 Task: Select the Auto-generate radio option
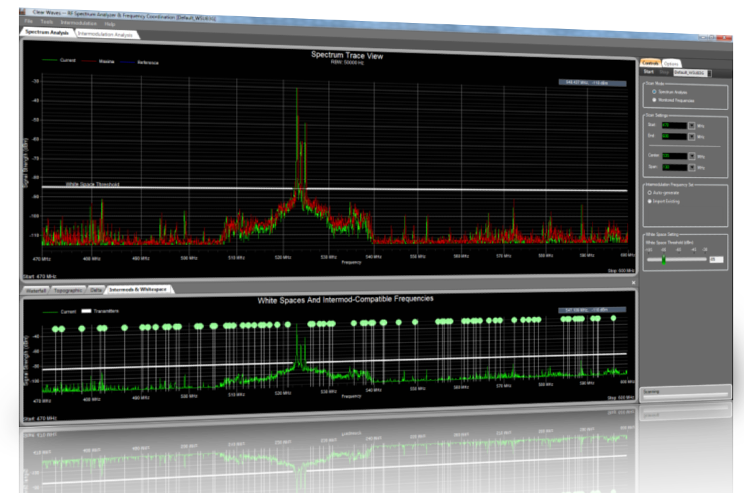pyautogui.click(x=649, y=192)
